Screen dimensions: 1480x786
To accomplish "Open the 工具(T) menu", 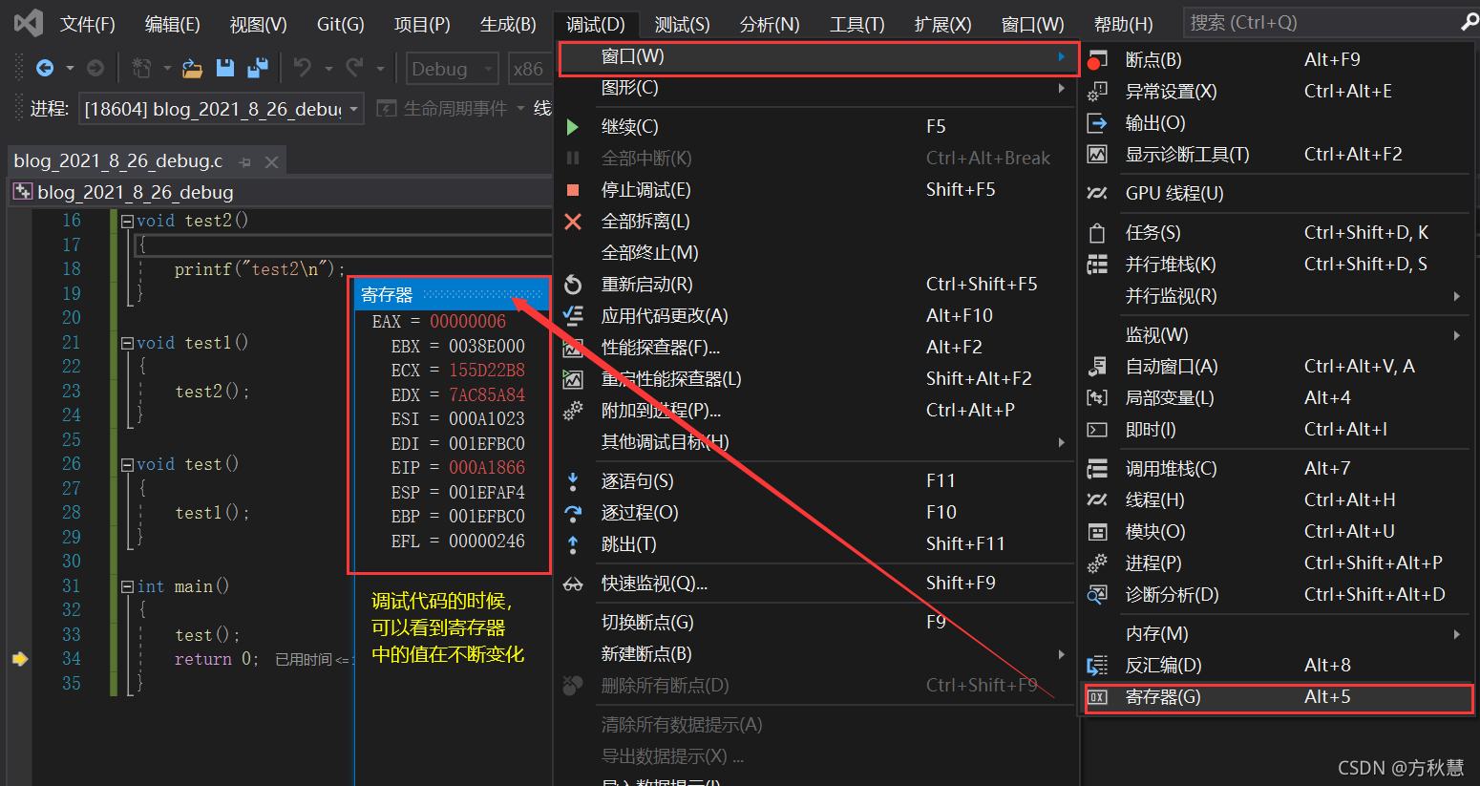I will (856, 24).
